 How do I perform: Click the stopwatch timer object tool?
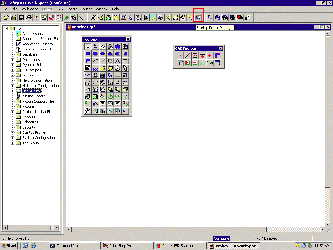(117, 68)
